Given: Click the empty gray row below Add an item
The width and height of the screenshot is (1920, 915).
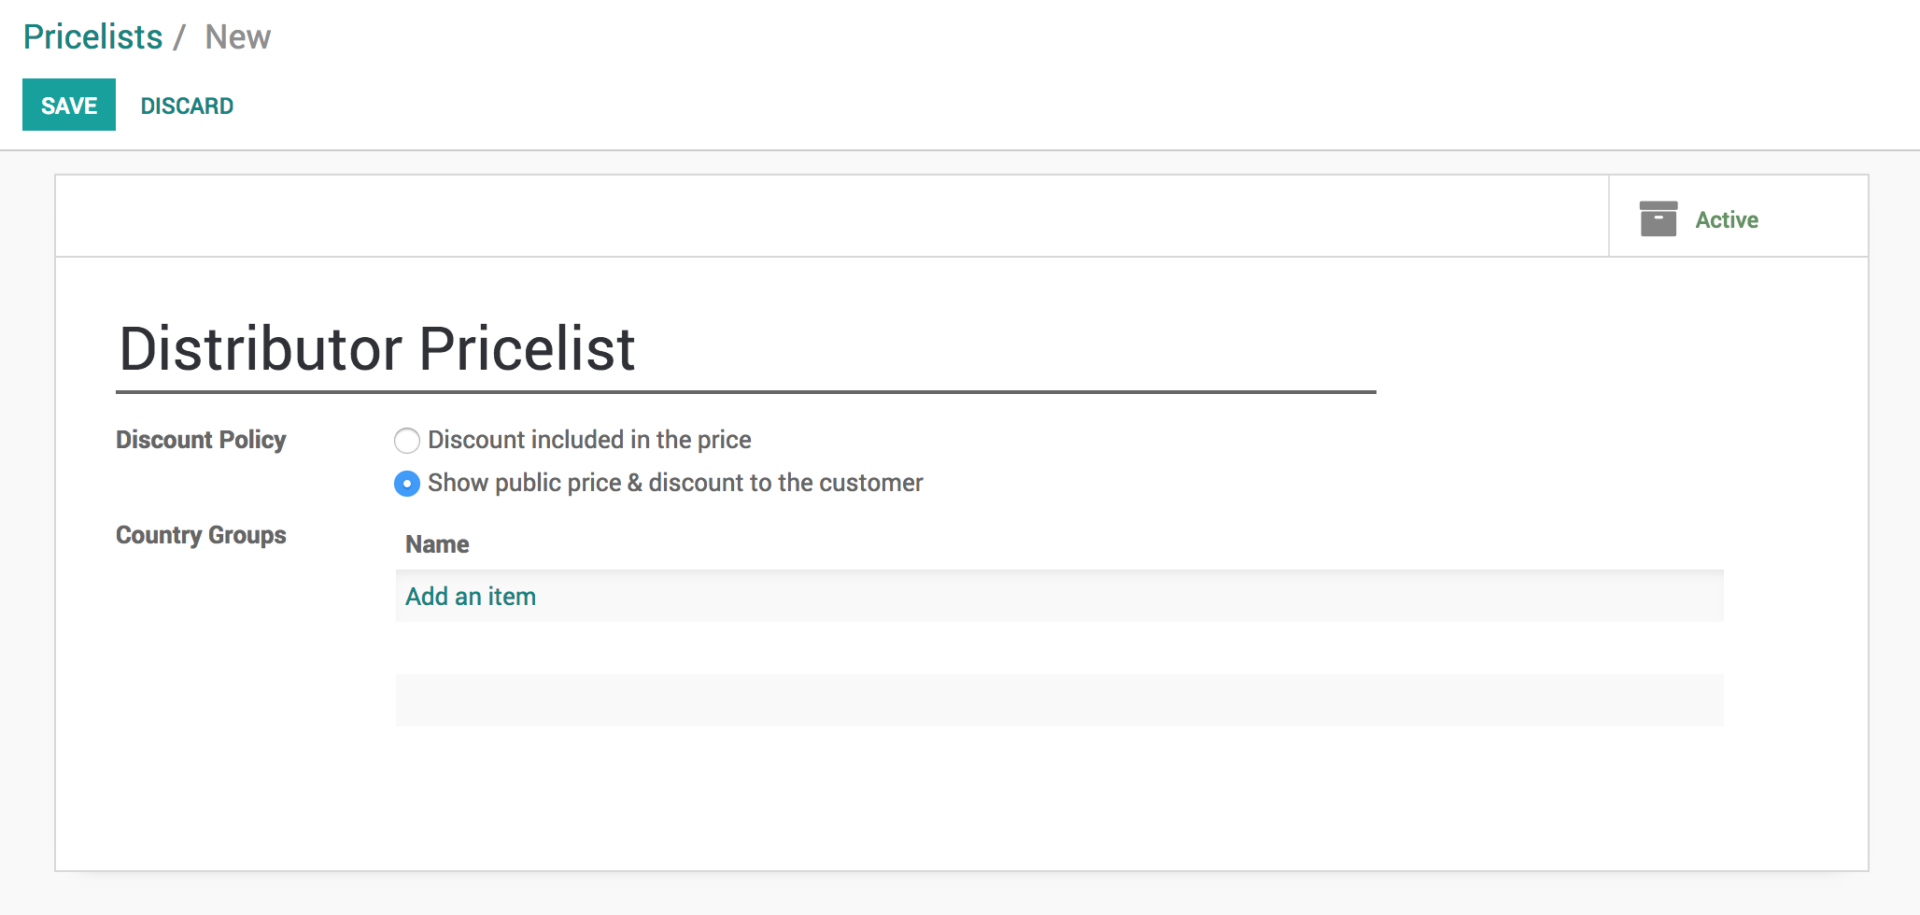Looking at the screenshot, I should point(1059,700).
